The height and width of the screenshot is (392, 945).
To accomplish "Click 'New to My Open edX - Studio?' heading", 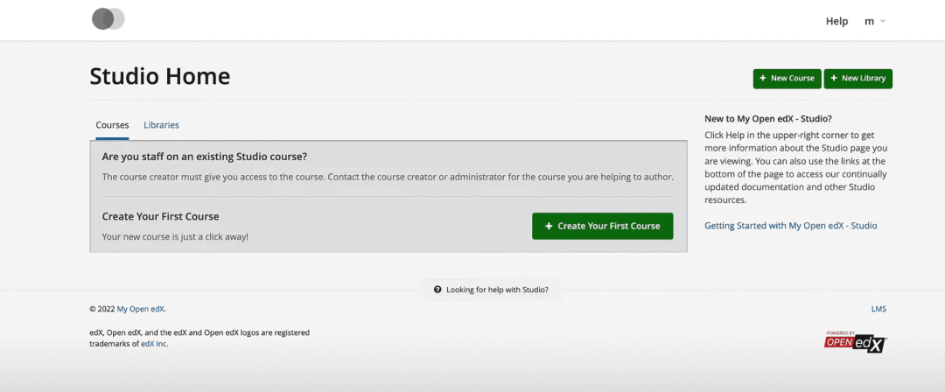I will click(768, 119).
